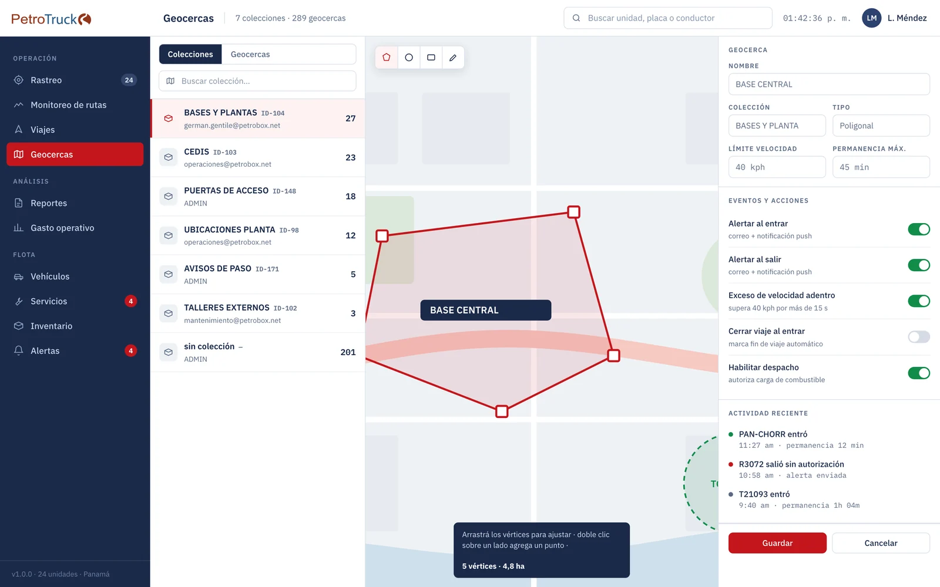The image size is (940, 587).
Task: Open Rastreo in the sidebar
Action: (x=75, y=80)
